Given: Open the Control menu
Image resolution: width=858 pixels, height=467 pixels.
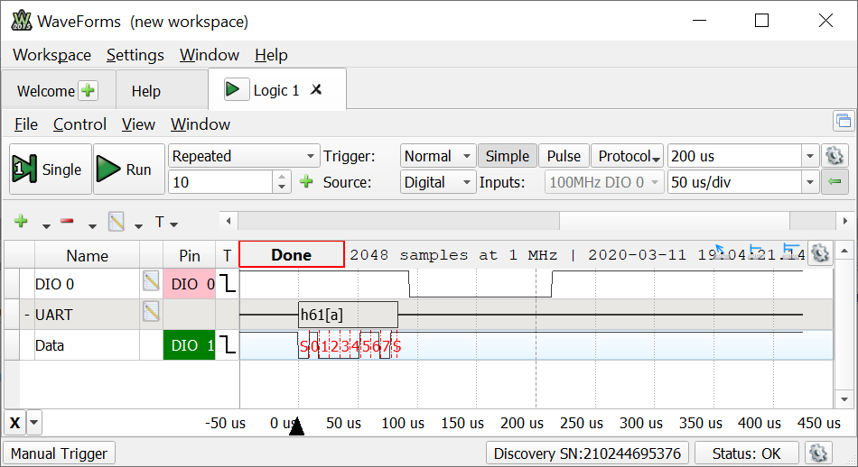Looking at the screenshot, I should pos(79,124).
